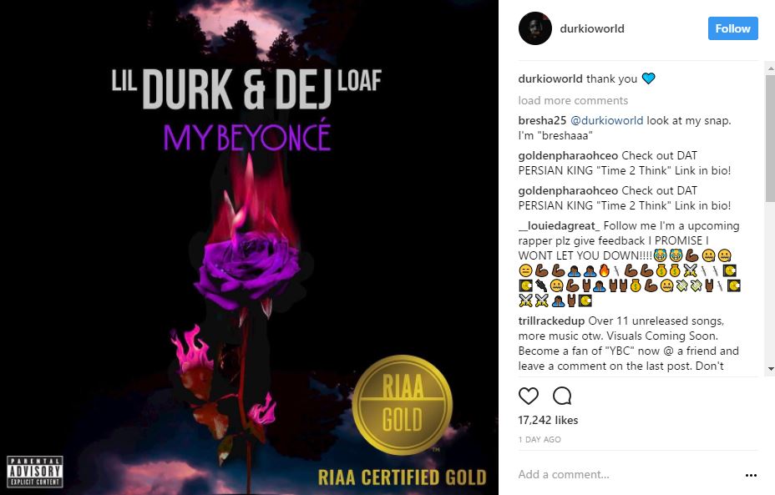Click the blue heart emoji in caption
Screen dimensions: 775x495
[x=648, y=78]
